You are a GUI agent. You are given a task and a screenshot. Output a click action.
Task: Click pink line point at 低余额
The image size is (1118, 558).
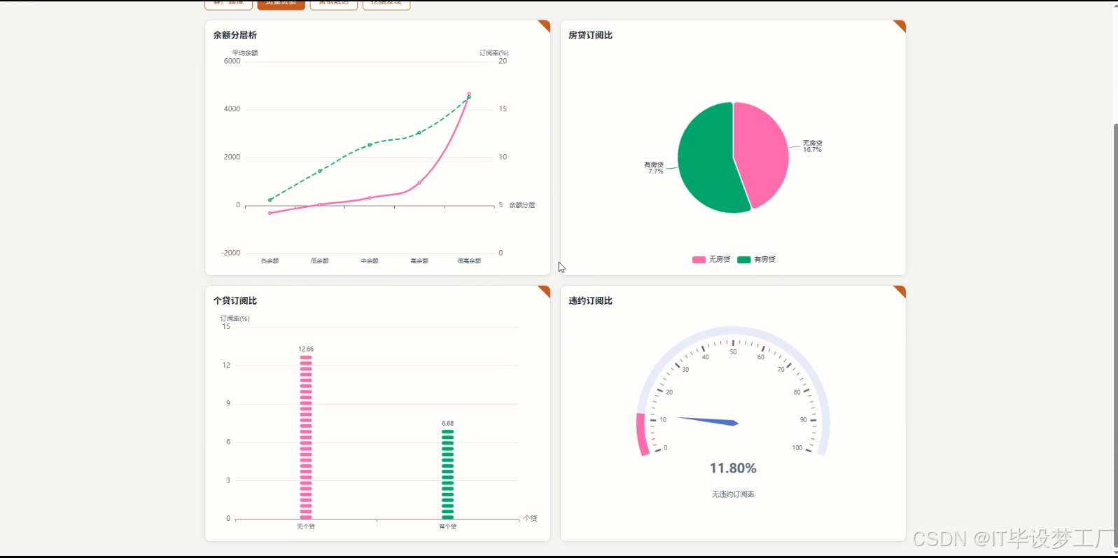click(x=320, y=204)
